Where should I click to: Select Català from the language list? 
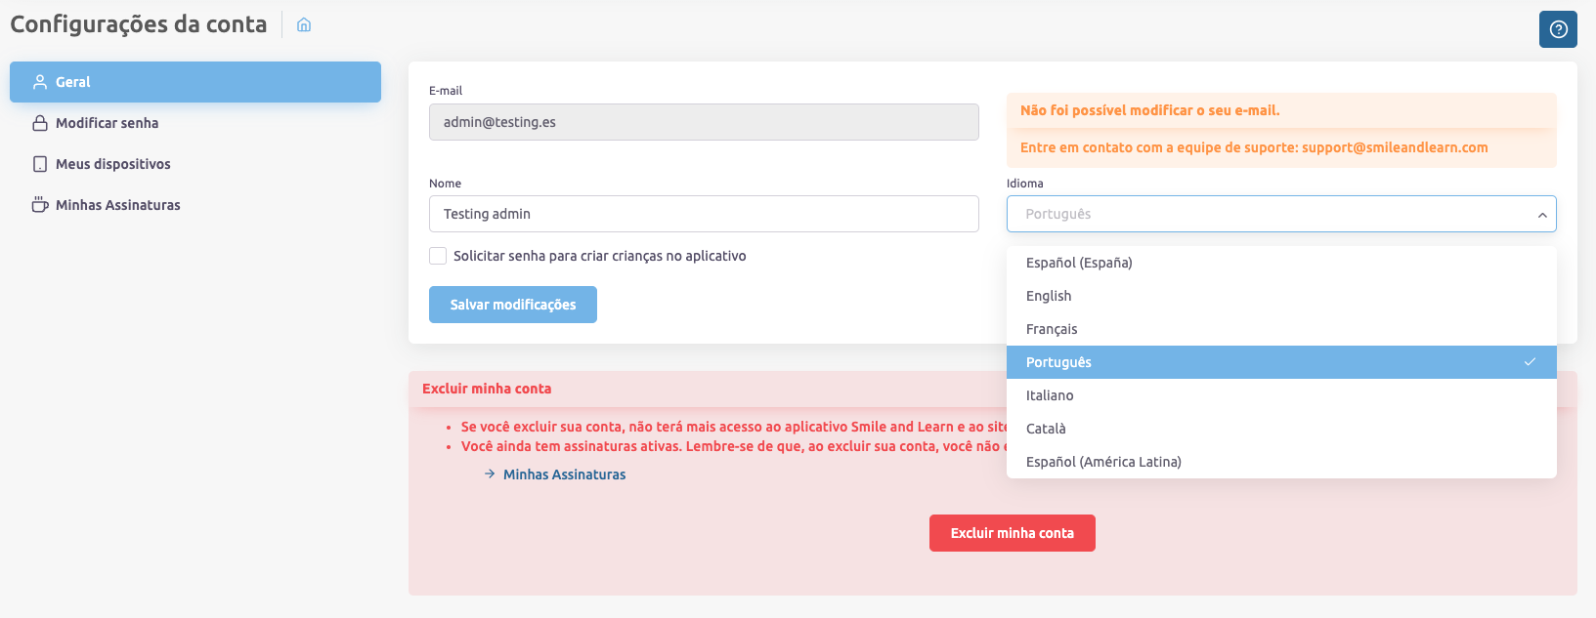(x=1046, y=429)
